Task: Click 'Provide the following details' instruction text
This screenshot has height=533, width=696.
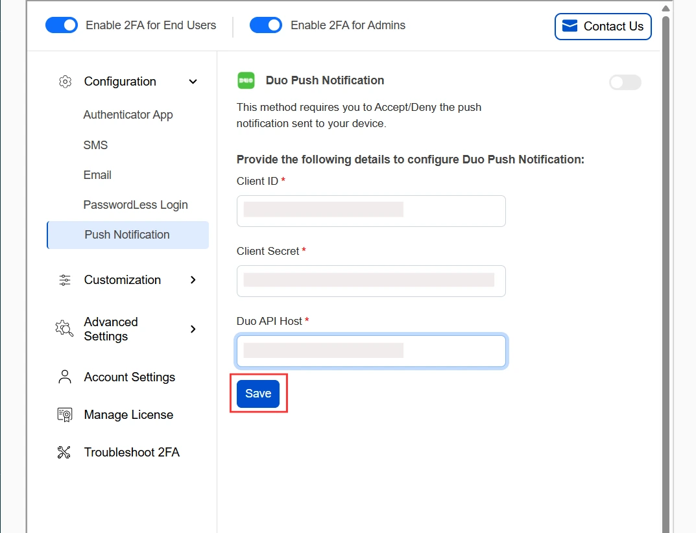Action: [x=410, y=160]
